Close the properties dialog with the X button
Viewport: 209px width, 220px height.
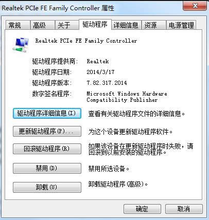tap(195, 6)
